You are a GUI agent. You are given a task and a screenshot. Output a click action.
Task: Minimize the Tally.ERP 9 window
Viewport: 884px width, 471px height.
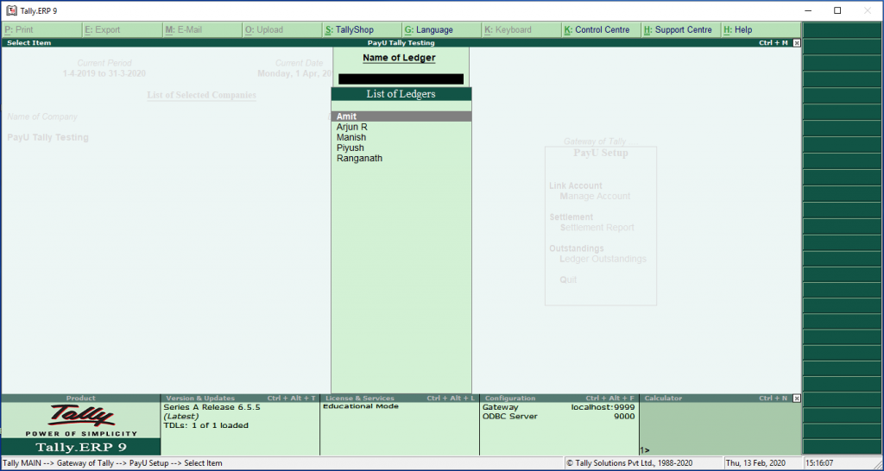click(808, 10)
